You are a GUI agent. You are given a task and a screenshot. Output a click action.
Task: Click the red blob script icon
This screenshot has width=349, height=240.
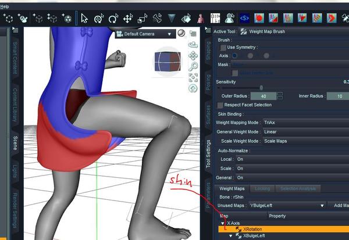259,18
